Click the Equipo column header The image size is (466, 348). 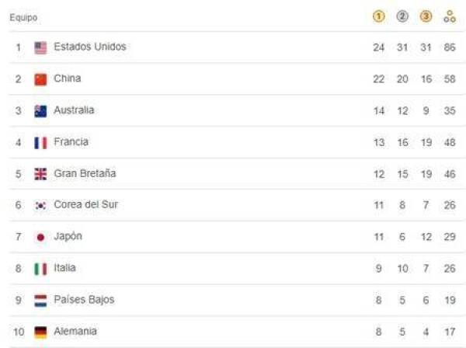pos(23,17)
